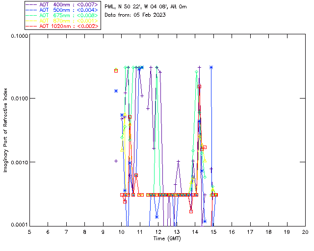This screenshot has height=251, width=314.
Task: Click the red square marker at earliest time near 9:40
Action: (116, 71)
